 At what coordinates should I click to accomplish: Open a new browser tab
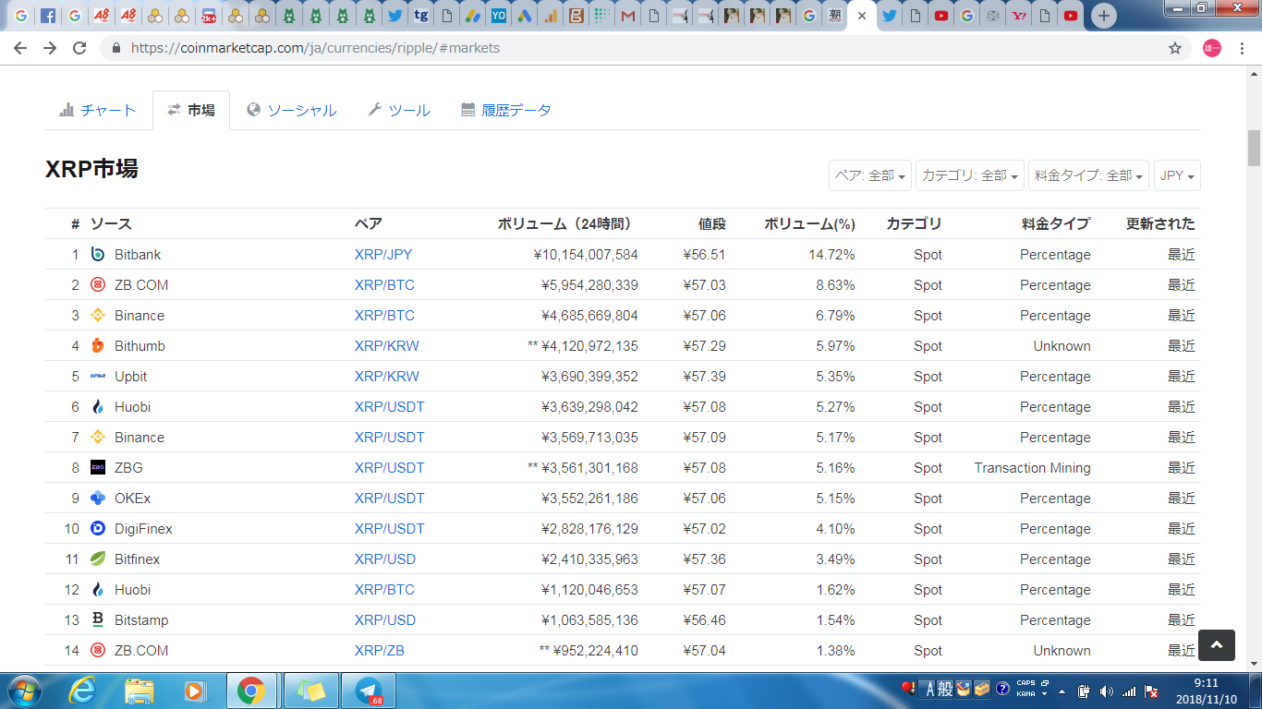[x=1103, y=16]
